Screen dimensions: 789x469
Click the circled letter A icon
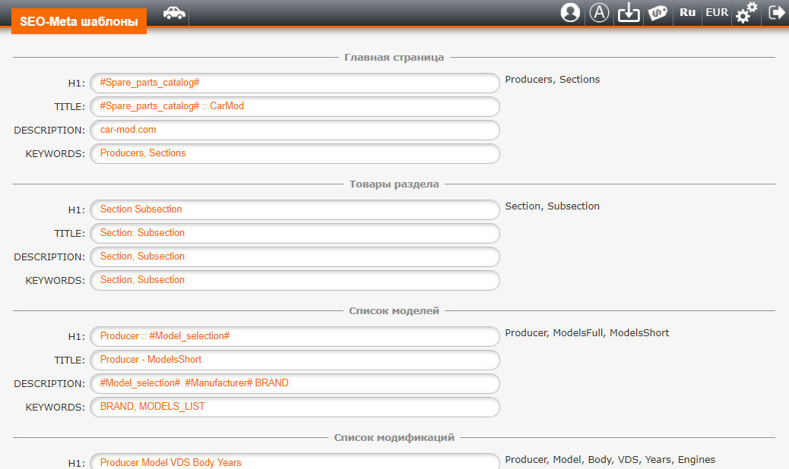[x=600, y=13]
